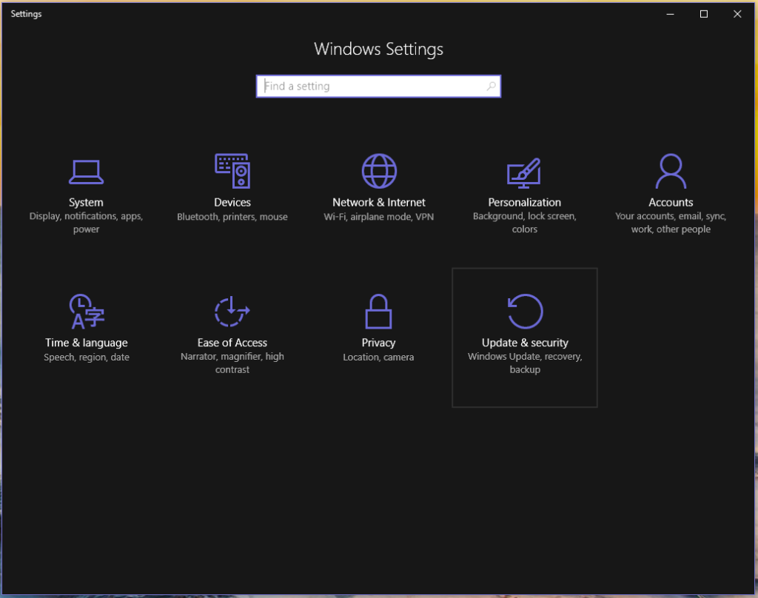Open Devices via the keyboard and speaker icon
Viewport: 758px width, 598px height.
coord(232,171)
